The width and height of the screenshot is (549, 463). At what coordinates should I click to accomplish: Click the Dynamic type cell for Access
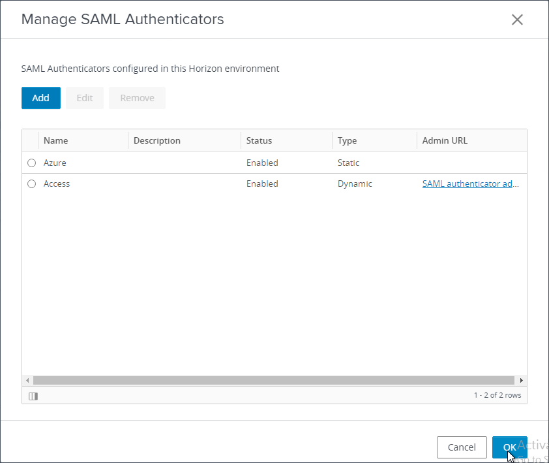pyautogui.click(x=355, y=184)
